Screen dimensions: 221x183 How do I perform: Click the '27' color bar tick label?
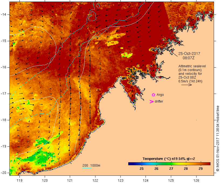click(171, 169)
